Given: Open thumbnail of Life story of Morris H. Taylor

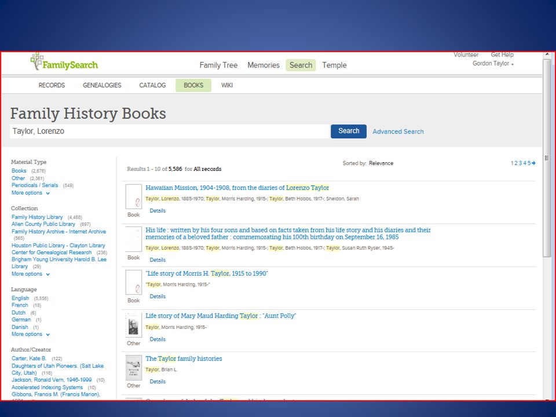Looking at the screenshot, I should tap(134, 282).
